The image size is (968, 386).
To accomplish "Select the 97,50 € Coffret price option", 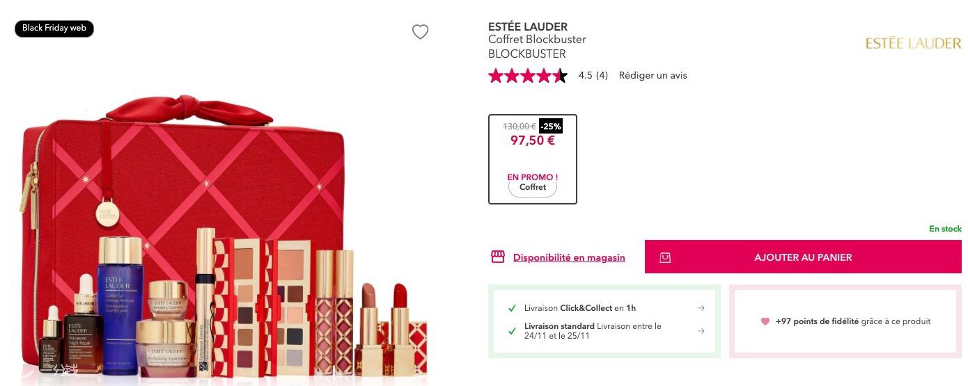I will pyautogui.click(x=533, y=159).
